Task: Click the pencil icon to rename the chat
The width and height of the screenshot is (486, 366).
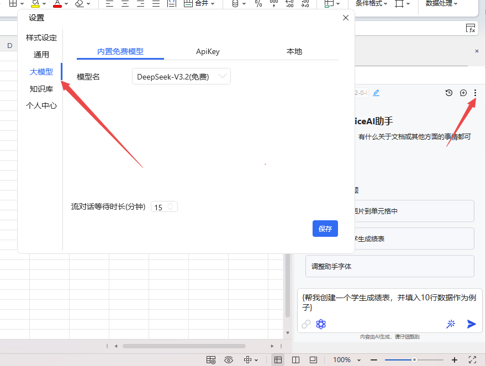Action: pyautogui.click(x=376, y=93)
